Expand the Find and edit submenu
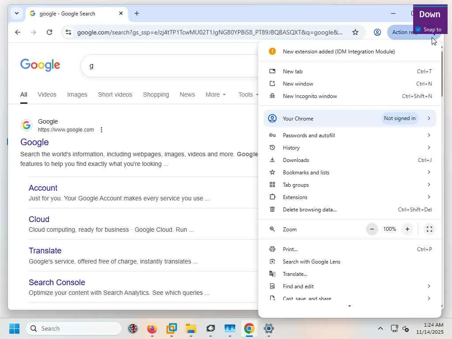The height and width of the screenshot is (339, 452). point(350,286)
